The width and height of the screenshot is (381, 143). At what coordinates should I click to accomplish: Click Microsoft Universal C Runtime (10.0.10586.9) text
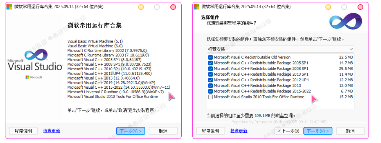[x=115, y=92]
